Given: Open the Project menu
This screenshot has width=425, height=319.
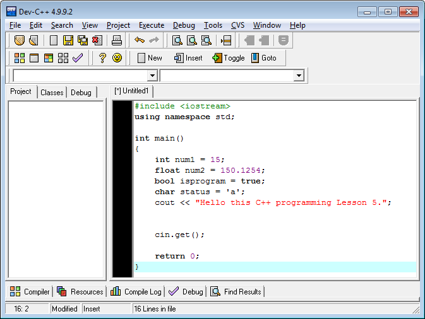Looking at the screenshot, I should (118, 25).
